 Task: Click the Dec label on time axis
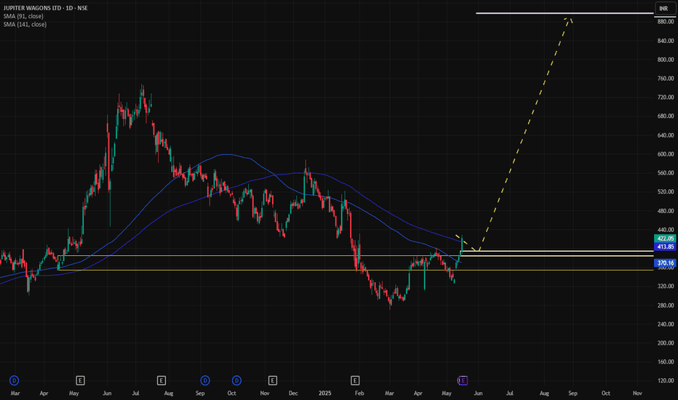pyautogui.click(x=293, y=393)
